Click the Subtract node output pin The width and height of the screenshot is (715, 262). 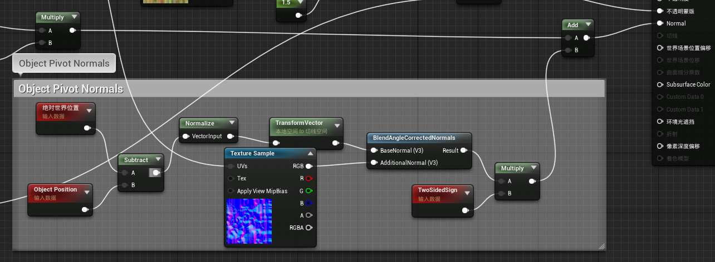tap(156, 173)
